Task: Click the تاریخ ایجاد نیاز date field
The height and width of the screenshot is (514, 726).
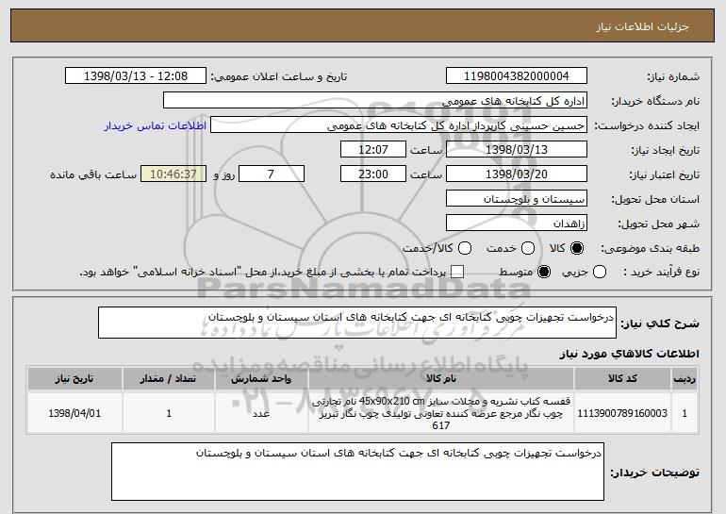Action: click(516, 150)
